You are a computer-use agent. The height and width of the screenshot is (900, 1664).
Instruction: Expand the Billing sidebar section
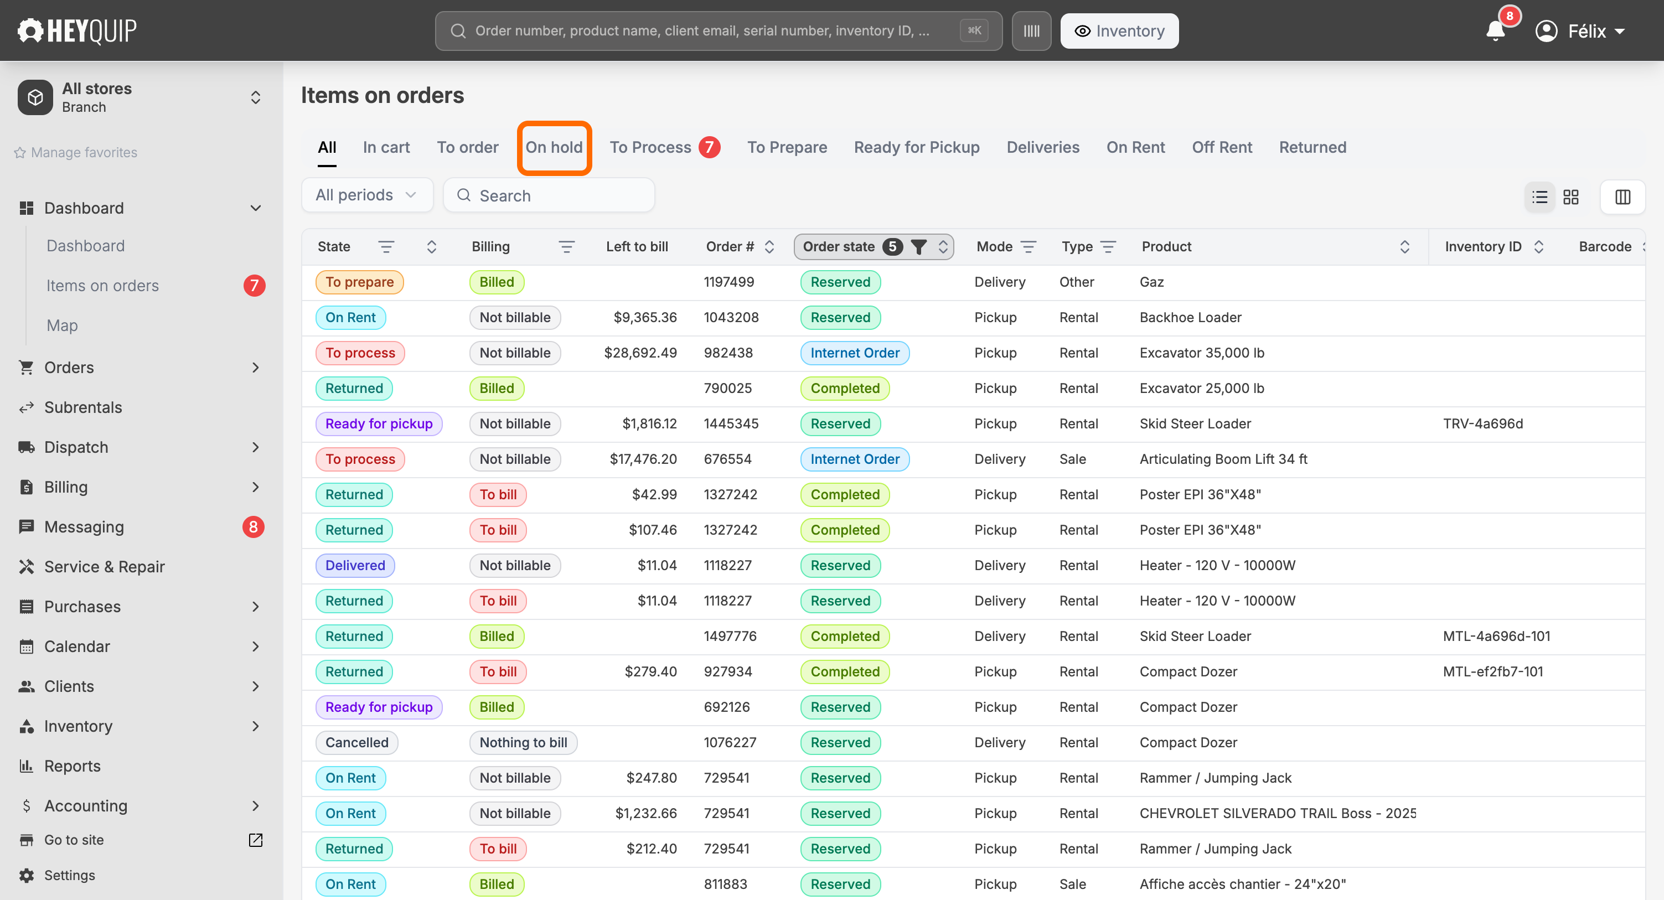point(255,487)
